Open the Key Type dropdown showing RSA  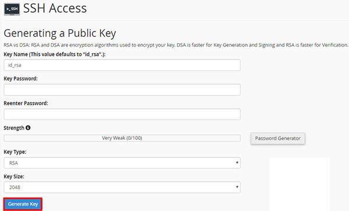click(x=122, y=163)
